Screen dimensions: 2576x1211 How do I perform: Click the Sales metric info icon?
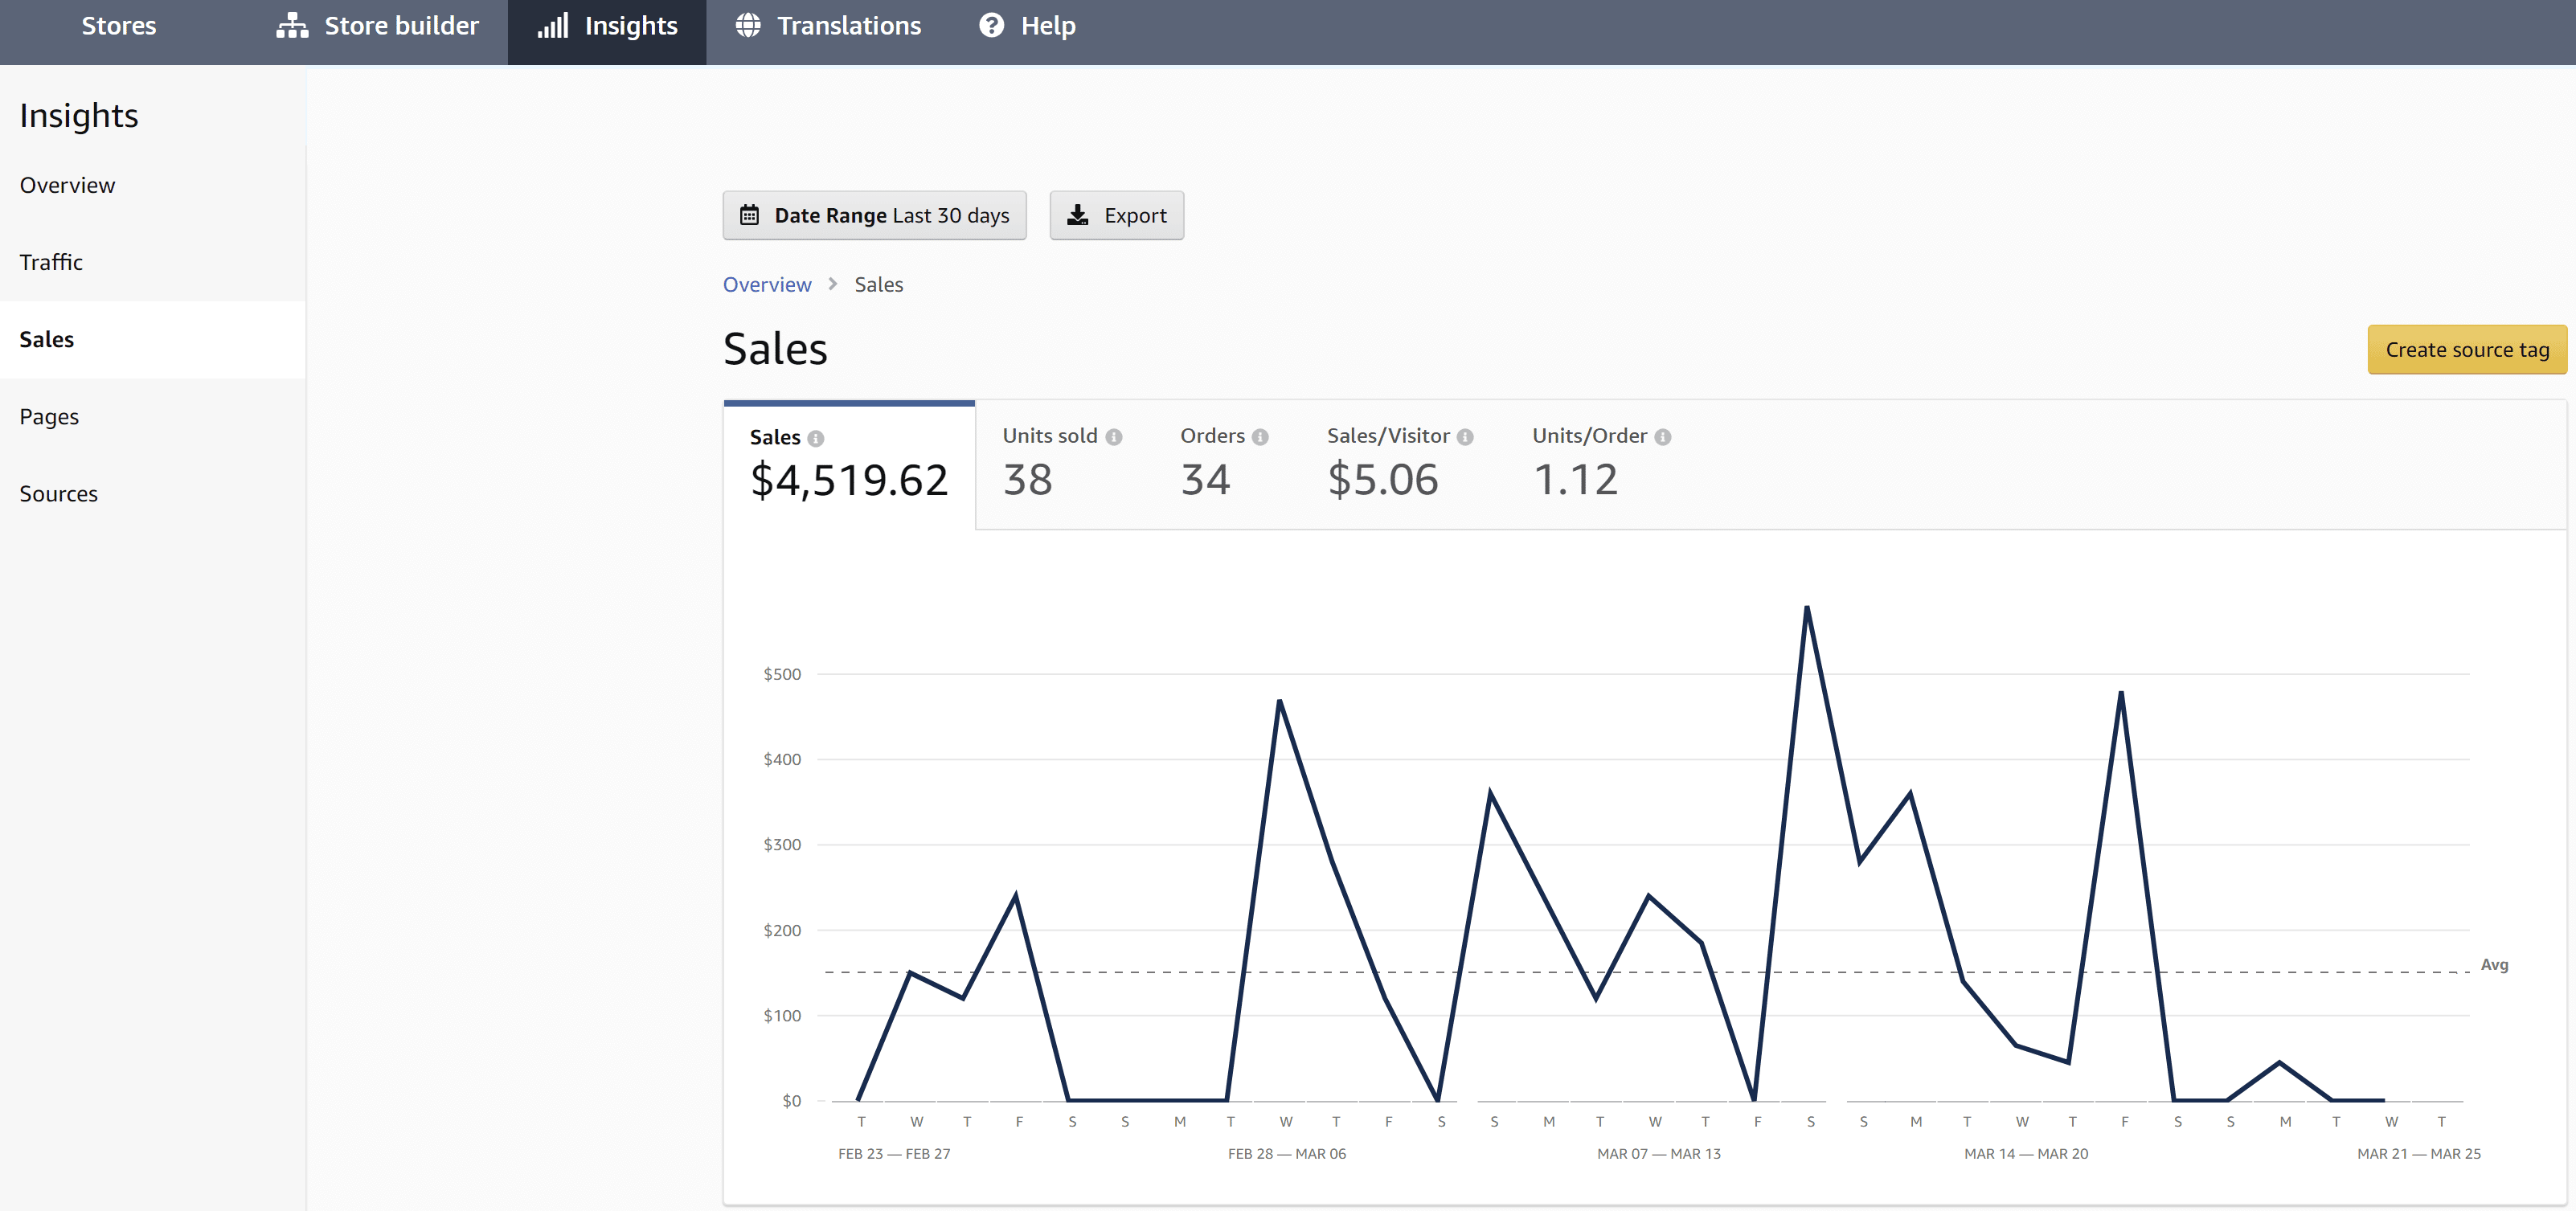click(x=816, y=438)
